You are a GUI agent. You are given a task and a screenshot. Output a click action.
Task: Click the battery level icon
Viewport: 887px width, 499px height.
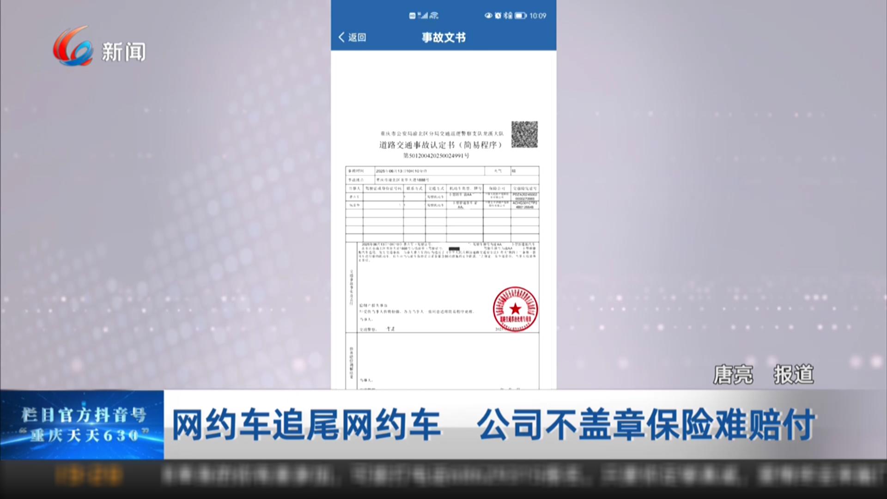pyautogui.click(x=521, y=16)
